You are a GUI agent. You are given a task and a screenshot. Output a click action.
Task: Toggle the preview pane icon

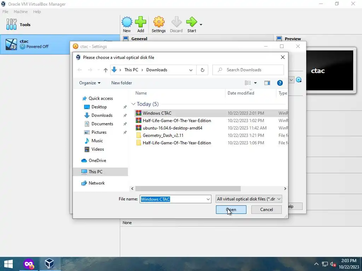pos(267,83)
